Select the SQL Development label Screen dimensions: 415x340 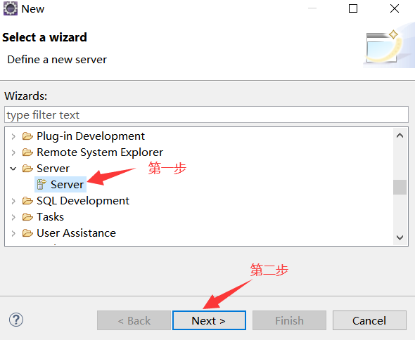tap(83, 201)
